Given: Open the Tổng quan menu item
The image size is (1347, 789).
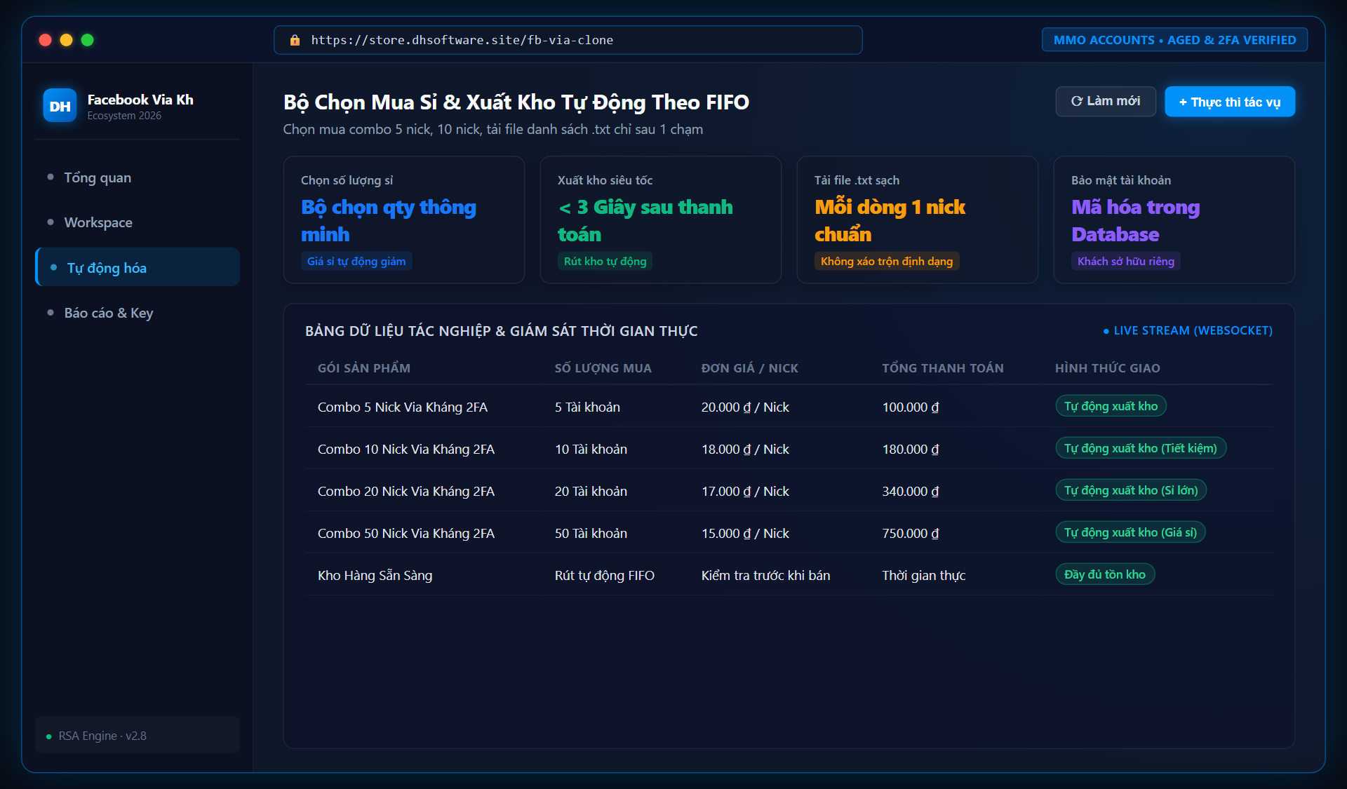Looking at the screenshot, I should [138, 177].
